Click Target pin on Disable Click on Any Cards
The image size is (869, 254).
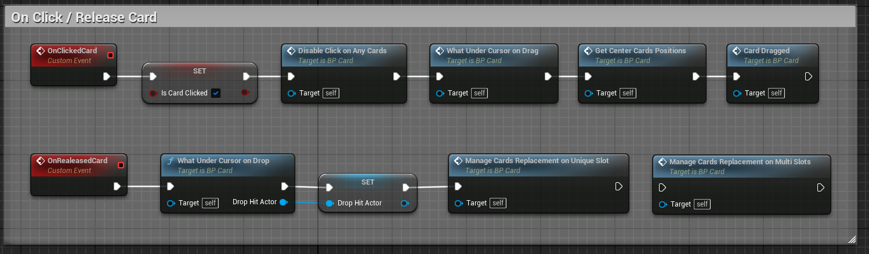(292, 93)
